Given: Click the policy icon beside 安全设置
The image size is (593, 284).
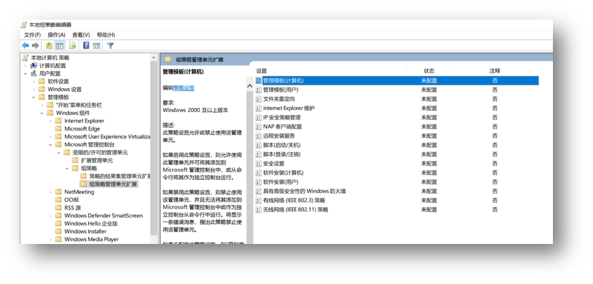Looking at the screenshot, I should point(259,164).
